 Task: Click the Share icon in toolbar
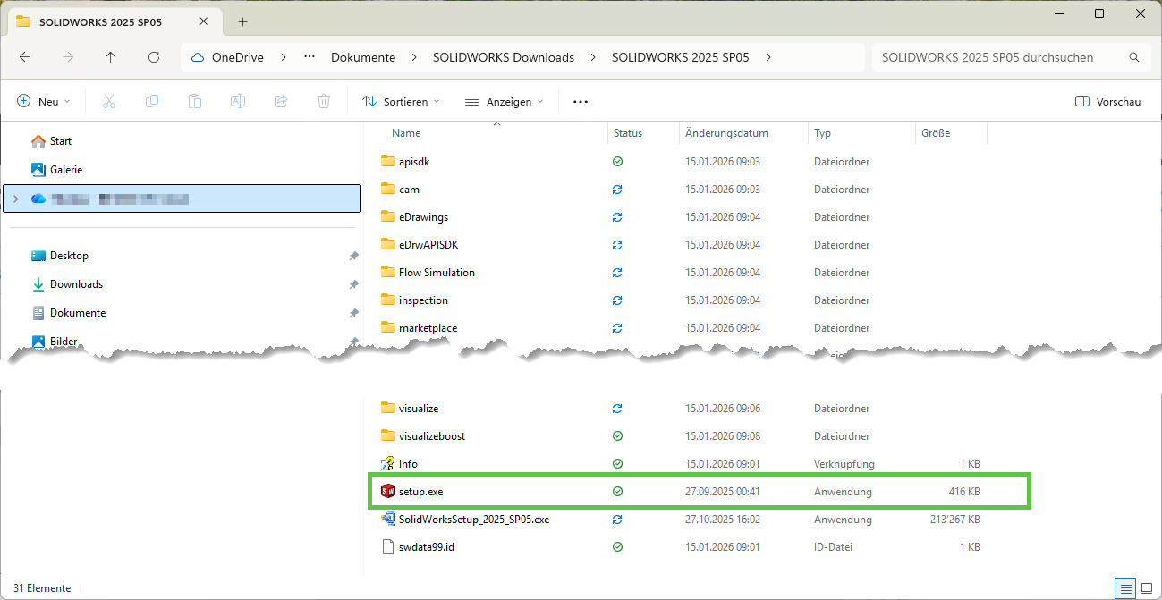(281, 102)
